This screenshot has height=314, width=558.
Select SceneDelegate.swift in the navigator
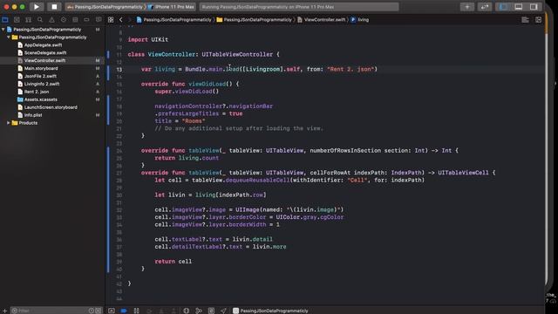(44, 52)
